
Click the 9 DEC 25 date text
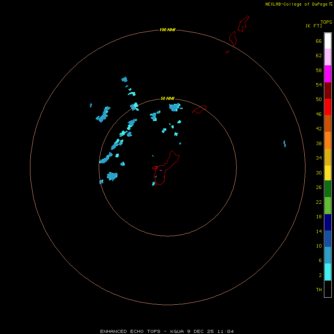pyautogui.click(x=200, y=331)
